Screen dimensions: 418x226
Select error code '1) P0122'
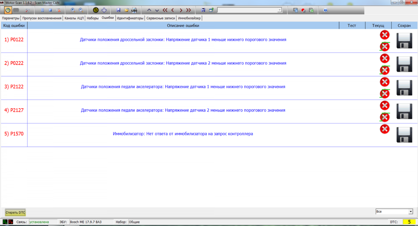(14, 40)
